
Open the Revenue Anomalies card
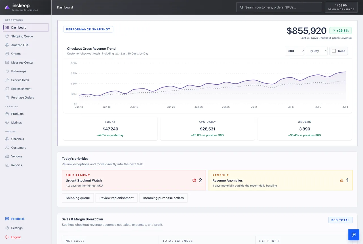click(281, 180)
